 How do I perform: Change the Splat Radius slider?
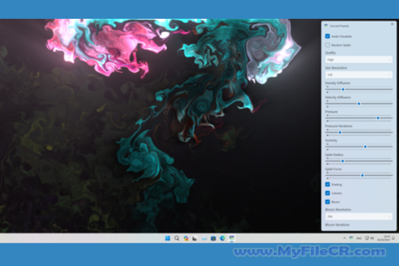tap(359, 161)
